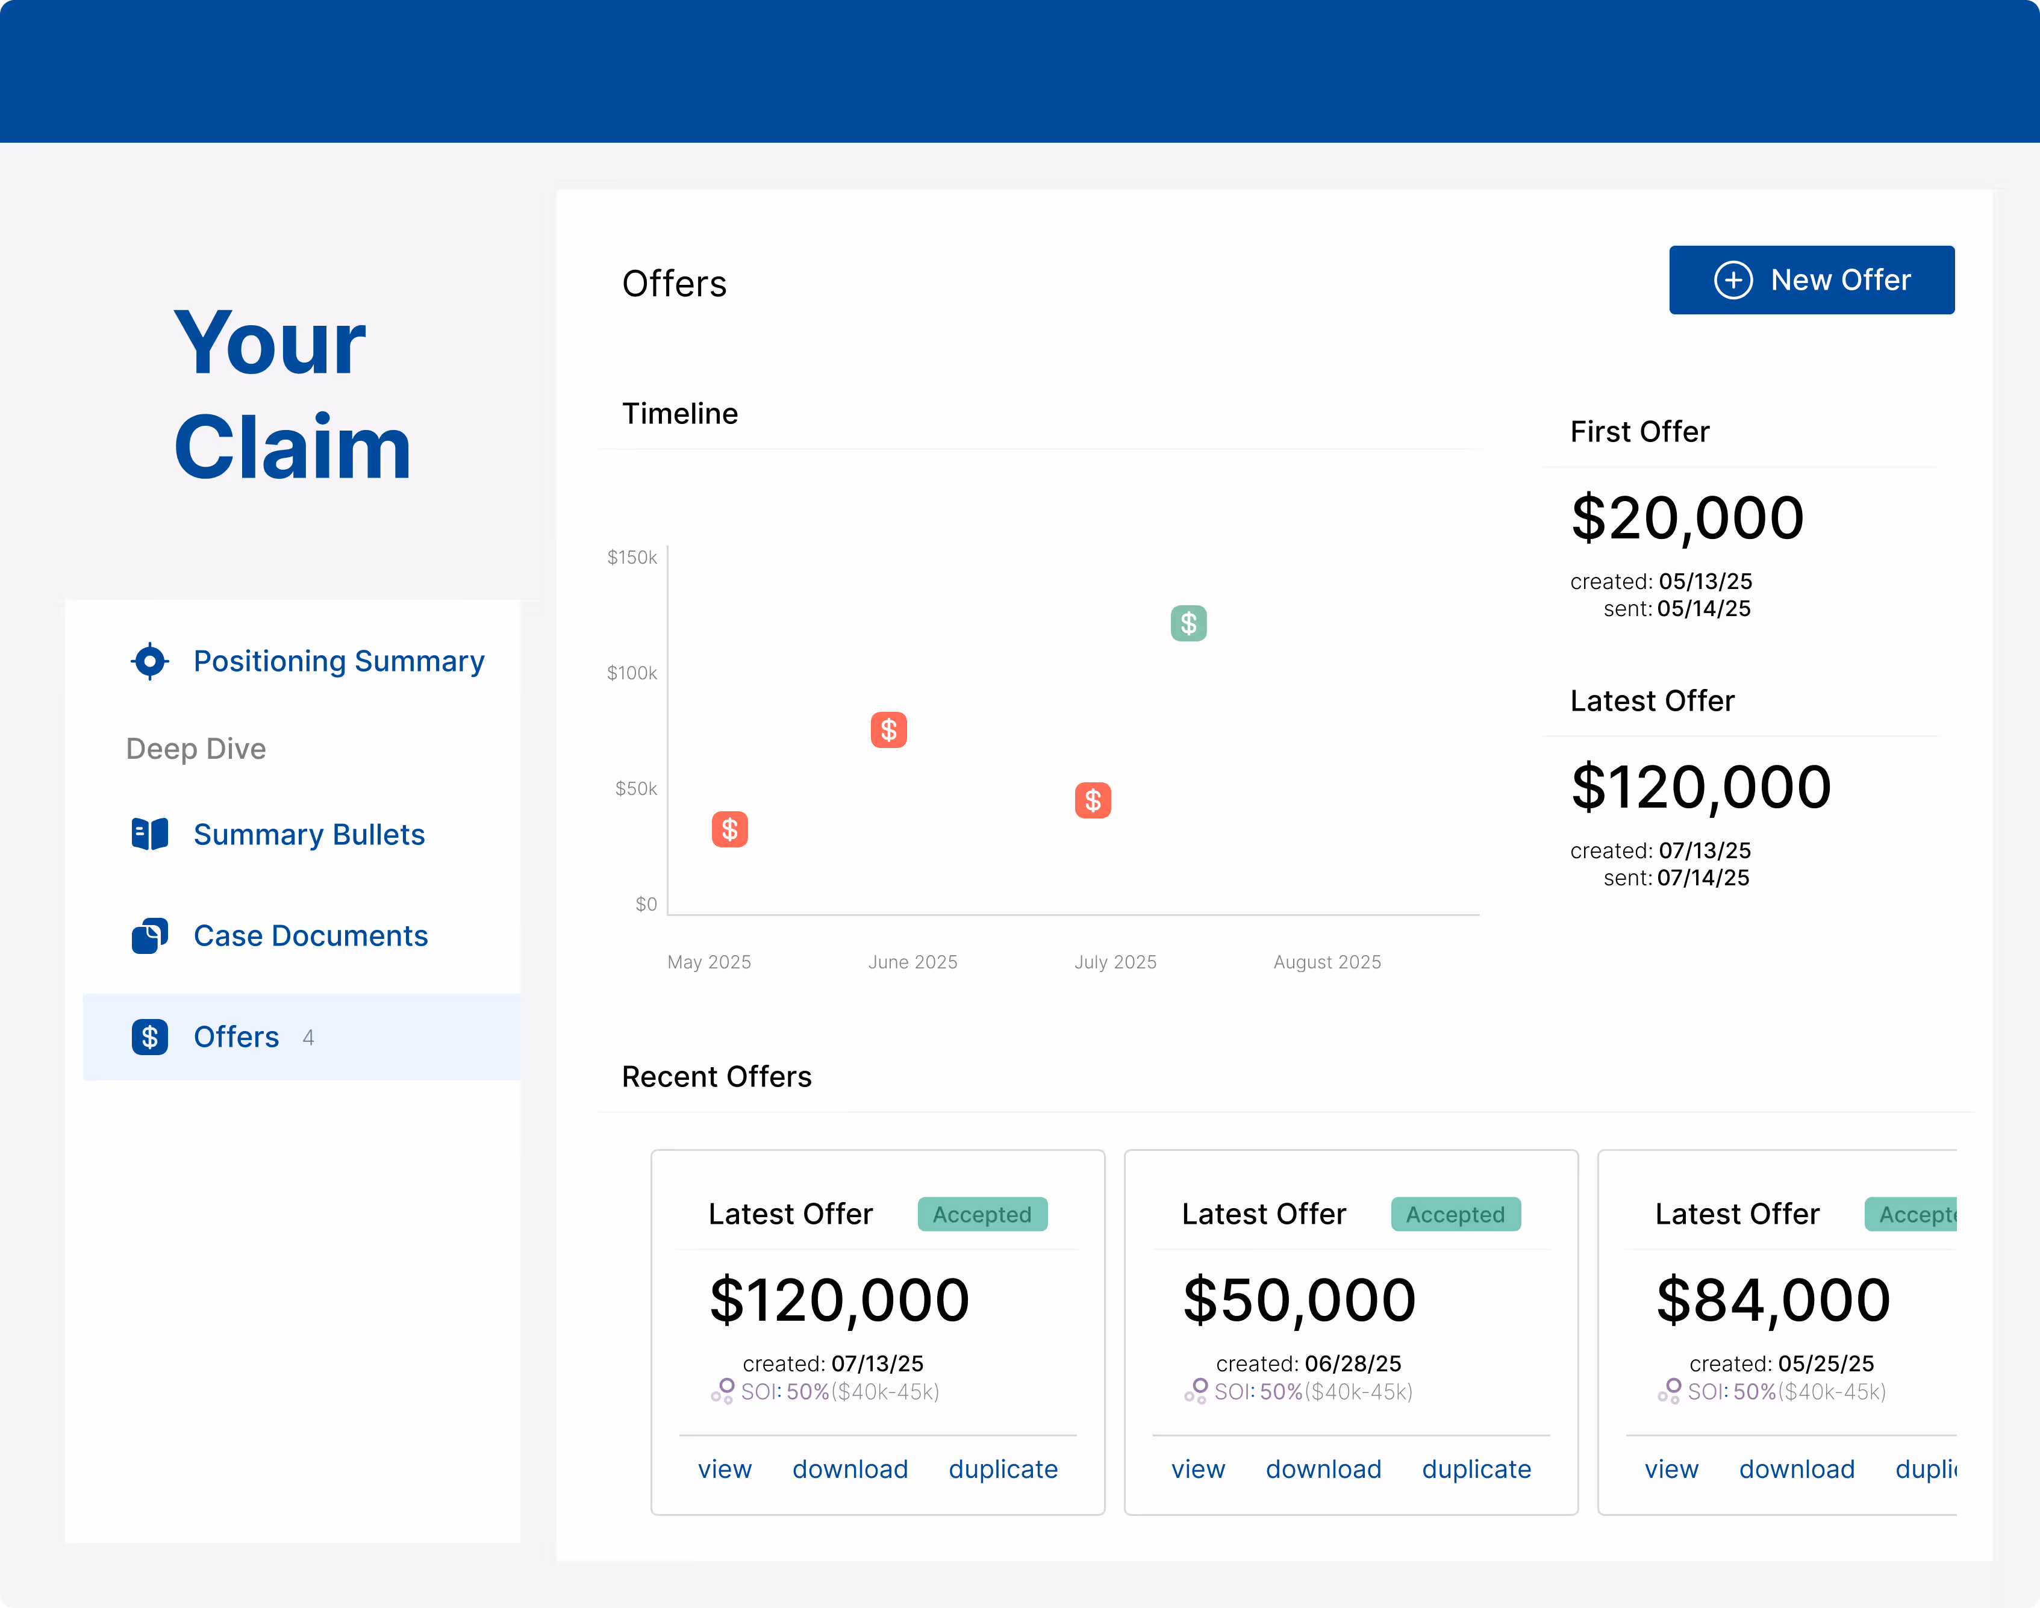The image size is (2040, 1608).
Task: Open Positioning Summary menu item
Action: tap(338, 661)
